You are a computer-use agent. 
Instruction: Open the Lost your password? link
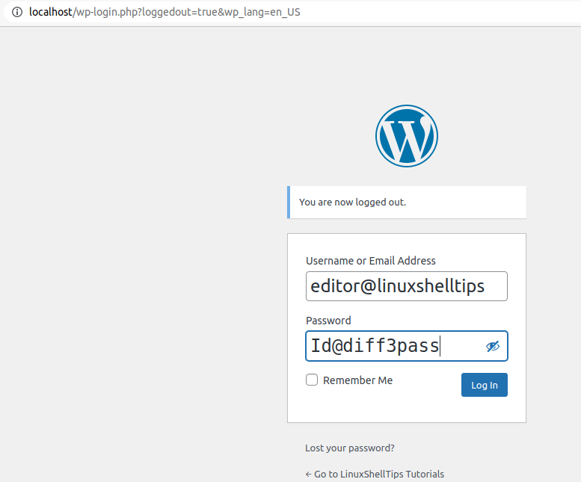click(x=350, y=448)
